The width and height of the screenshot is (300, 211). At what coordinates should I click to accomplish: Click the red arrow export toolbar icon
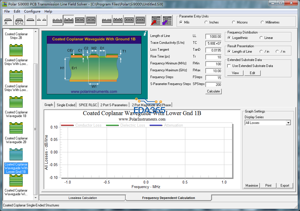coord(156,21)
